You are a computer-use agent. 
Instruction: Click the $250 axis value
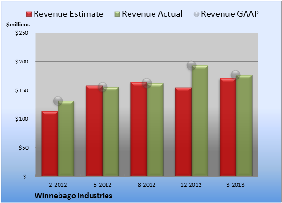pos(22,33)
